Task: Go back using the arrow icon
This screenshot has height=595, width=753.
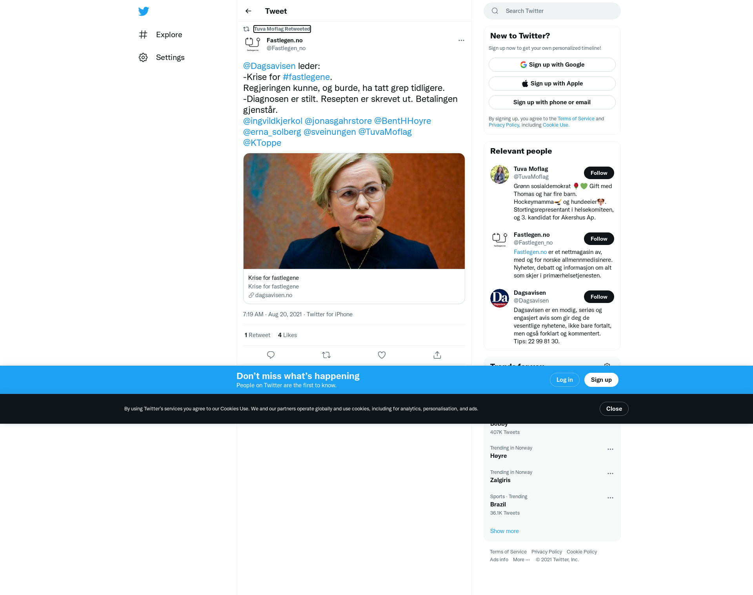Action: pos(248,11)
